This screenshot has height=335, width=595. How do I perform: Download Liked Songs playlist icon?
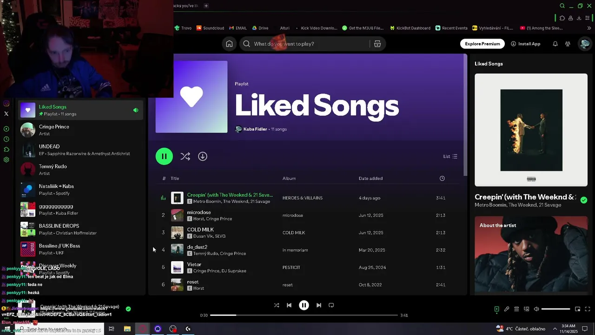pos(203,156)
